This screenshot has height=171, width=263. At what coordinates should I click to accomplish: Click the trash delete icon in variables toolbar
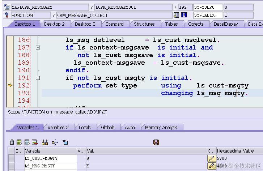[x=12, y=142]
